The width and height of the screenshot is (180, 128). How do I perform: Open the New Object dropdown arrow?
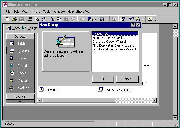coord(143,20)
